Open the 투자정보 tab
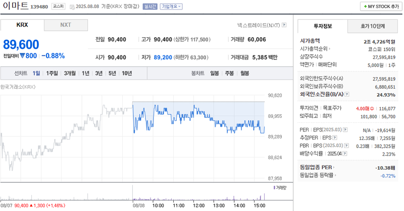Image resolution: width=404 pixels, height=211 pixels. tap(323, 26)
